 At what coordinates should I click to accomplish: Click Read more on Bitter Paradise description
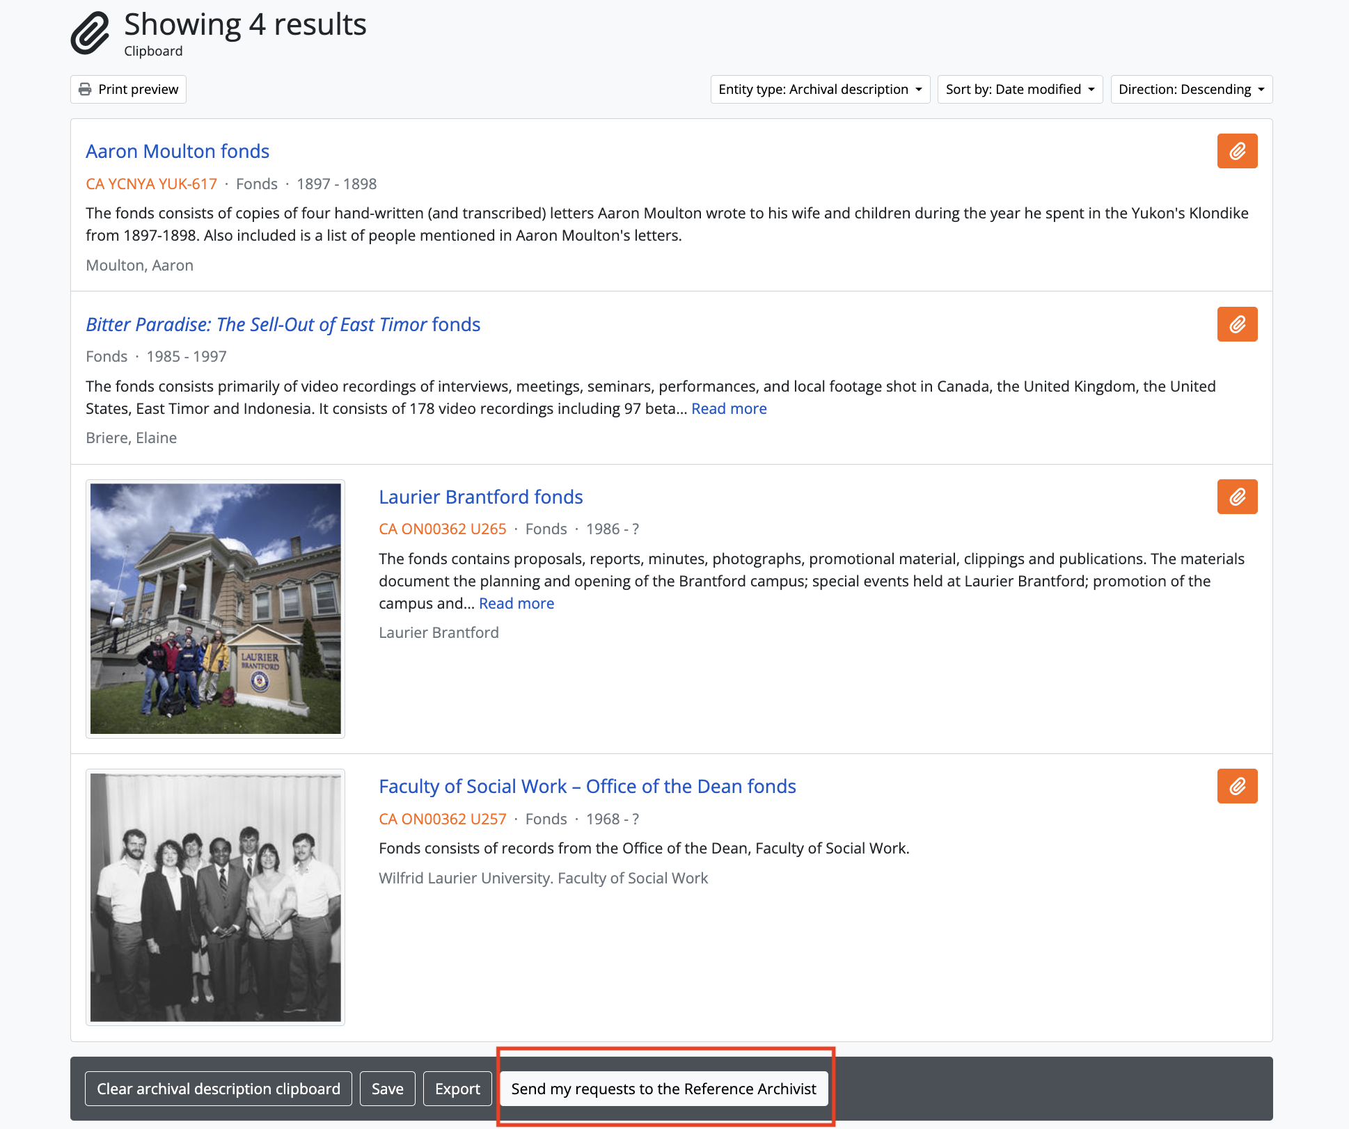click(729, 408)
